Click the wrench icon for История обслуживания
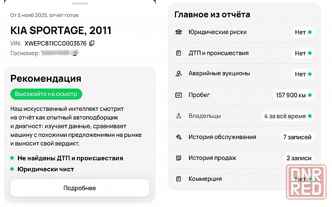The height and width of the screenshot is (207, 332). coord(178,137)
